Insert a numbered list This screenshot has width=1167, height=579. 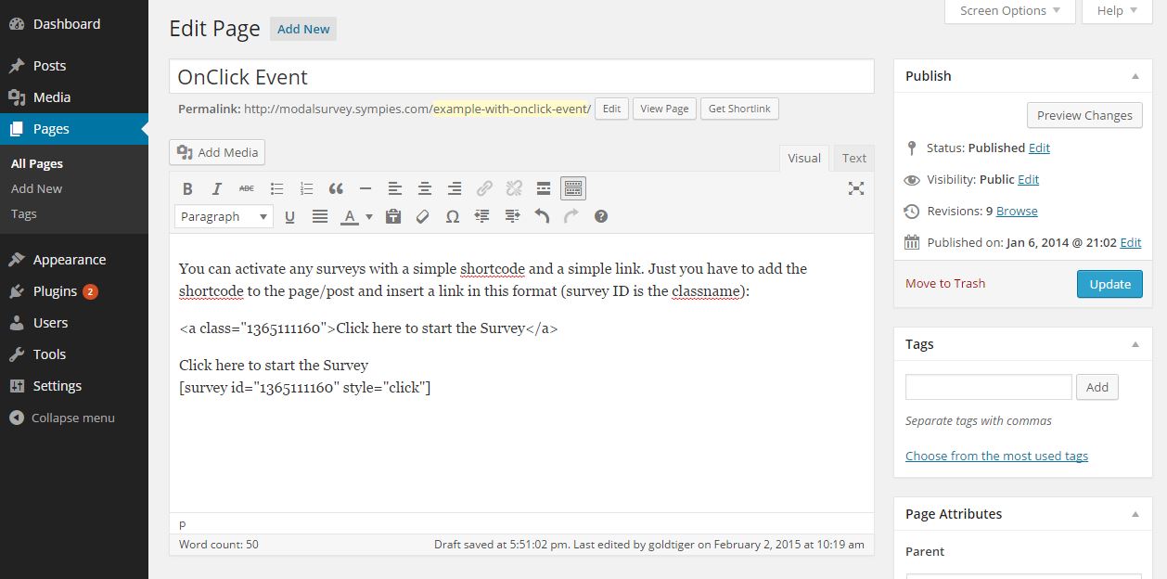(x=306, y=188)
